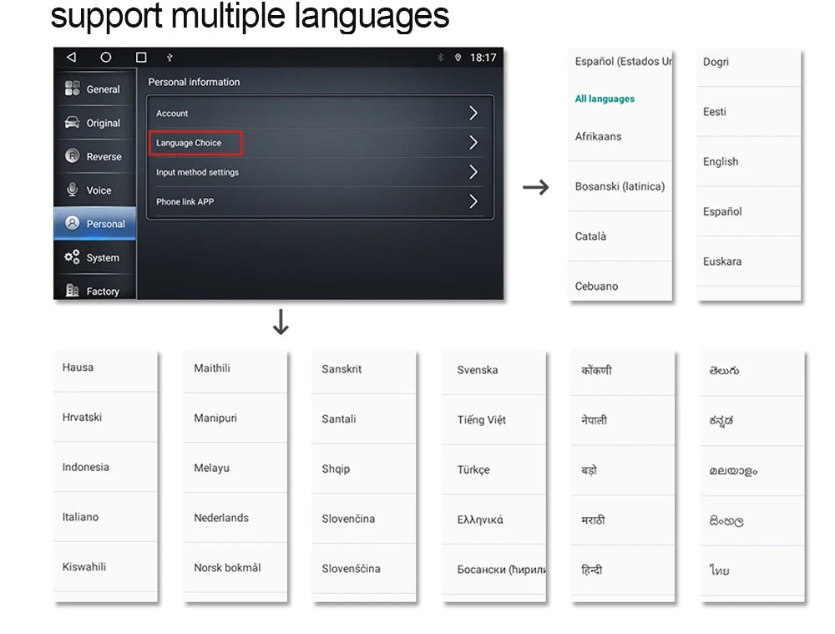
Task: Select Hrvatski language
Action: coord(105,417)
